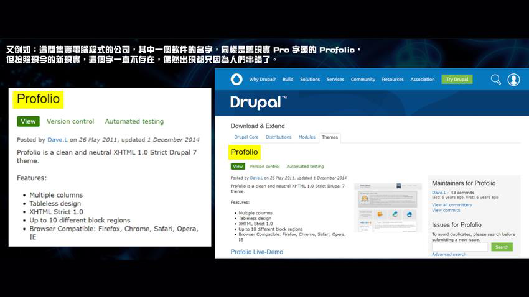Click the green Search button
Screen dimensions: 529x297
click(502, 247)
